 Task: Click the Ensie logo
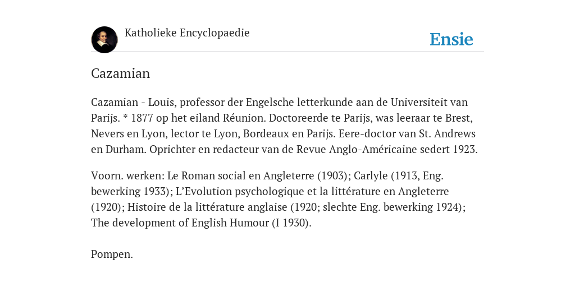tap(451, 39)
